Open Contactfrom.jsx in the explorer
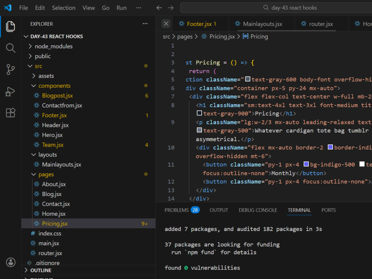The height and width of the screenshot is (279, 372). click(88, 105)
